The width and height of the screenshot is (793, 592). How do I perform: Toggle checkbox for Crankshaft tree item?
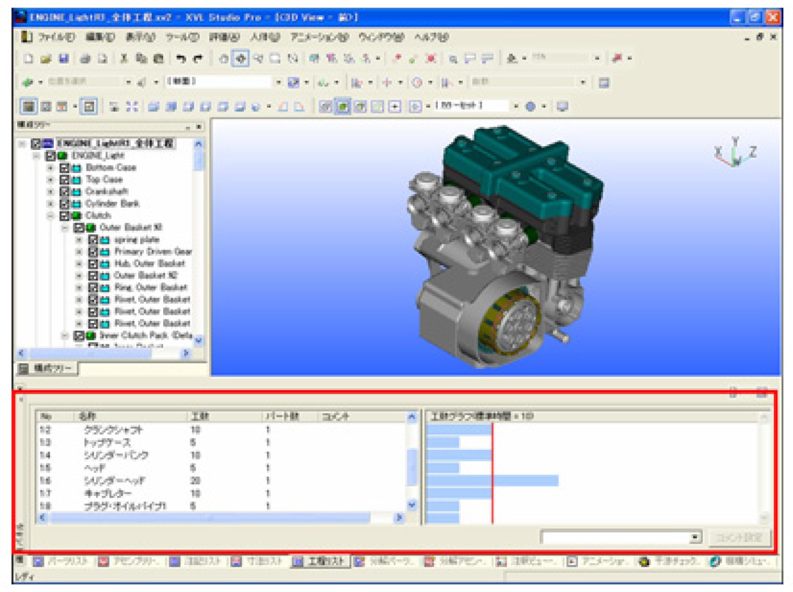click(64, 192)
